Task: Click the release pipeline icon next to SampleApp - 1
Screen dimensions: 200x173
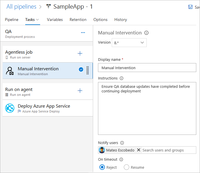Action: [48, 6]
